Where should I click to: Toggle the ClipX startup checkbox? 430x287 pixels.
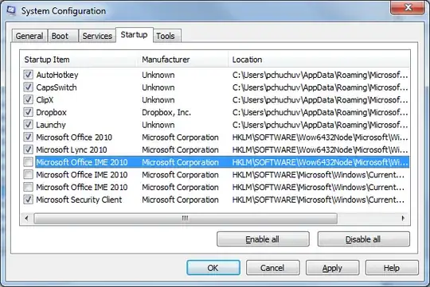(x=28, y=99)
